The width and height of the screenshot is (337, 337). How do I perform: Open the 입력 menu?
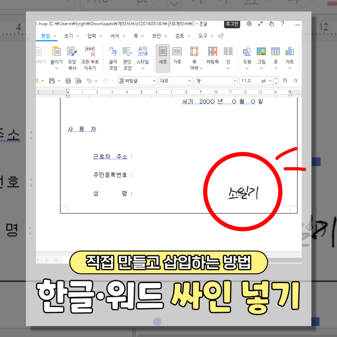coord(94,36)
